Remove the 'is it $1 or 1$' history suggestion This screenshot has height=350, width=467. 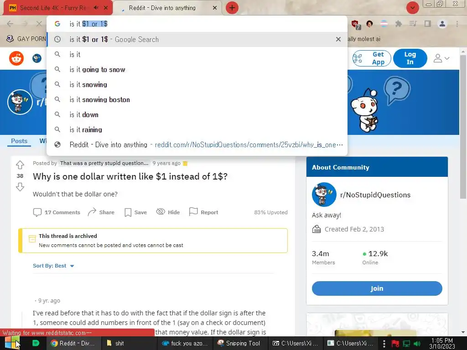pos(338,39)
